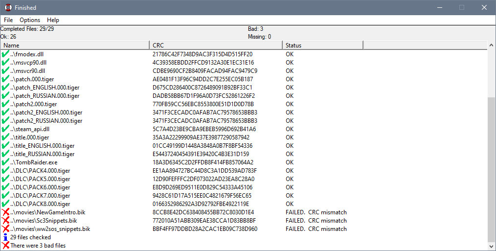Click the blue info icon for files checked
The image size is (496, 251).
5,237
